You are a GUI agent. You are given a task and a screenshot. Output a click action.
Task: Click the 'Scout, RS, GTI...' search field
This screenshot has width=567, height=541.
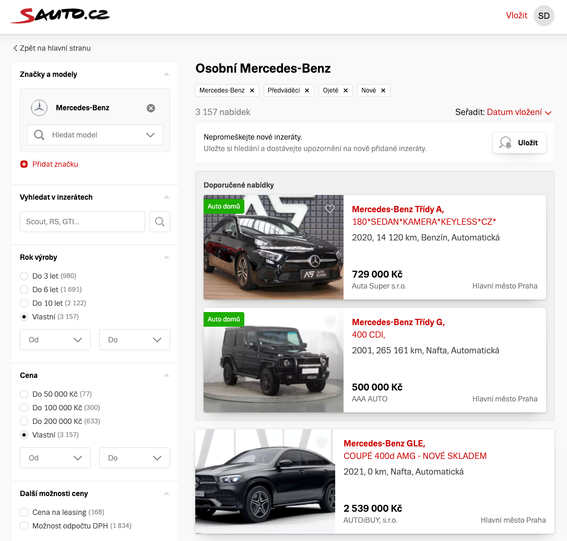coord(82,222)
